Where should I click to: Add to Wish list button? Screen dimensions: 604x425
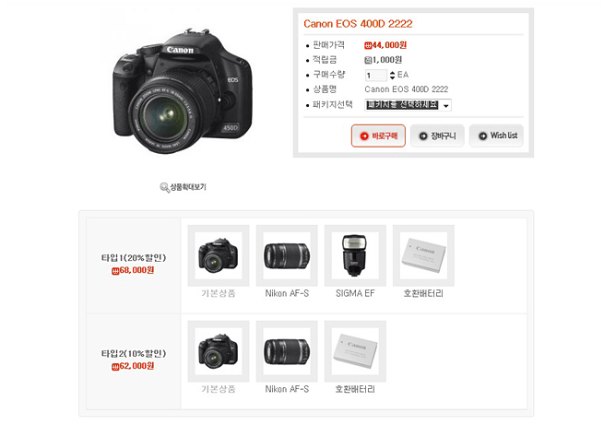496,136
